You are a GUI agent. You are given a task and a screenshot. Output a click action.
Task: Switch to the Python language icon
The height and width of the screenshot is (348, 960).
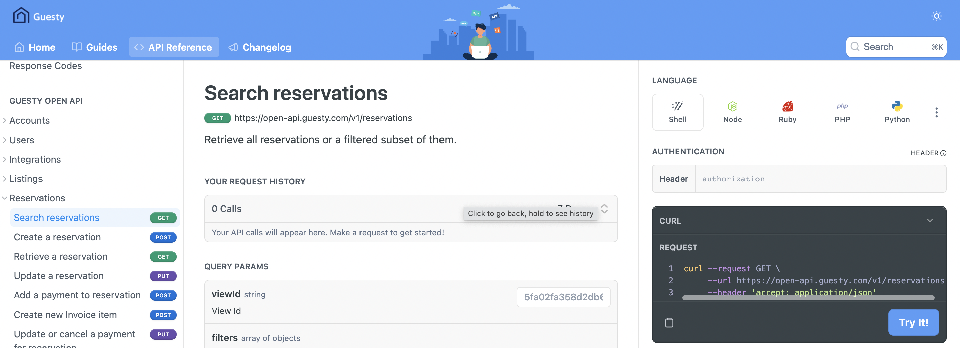897,112
